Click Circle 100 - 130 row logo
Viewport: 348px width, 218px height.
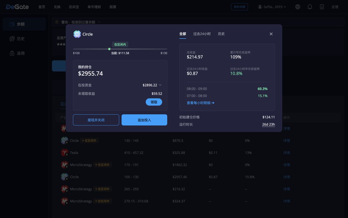(x=65, y=177)
